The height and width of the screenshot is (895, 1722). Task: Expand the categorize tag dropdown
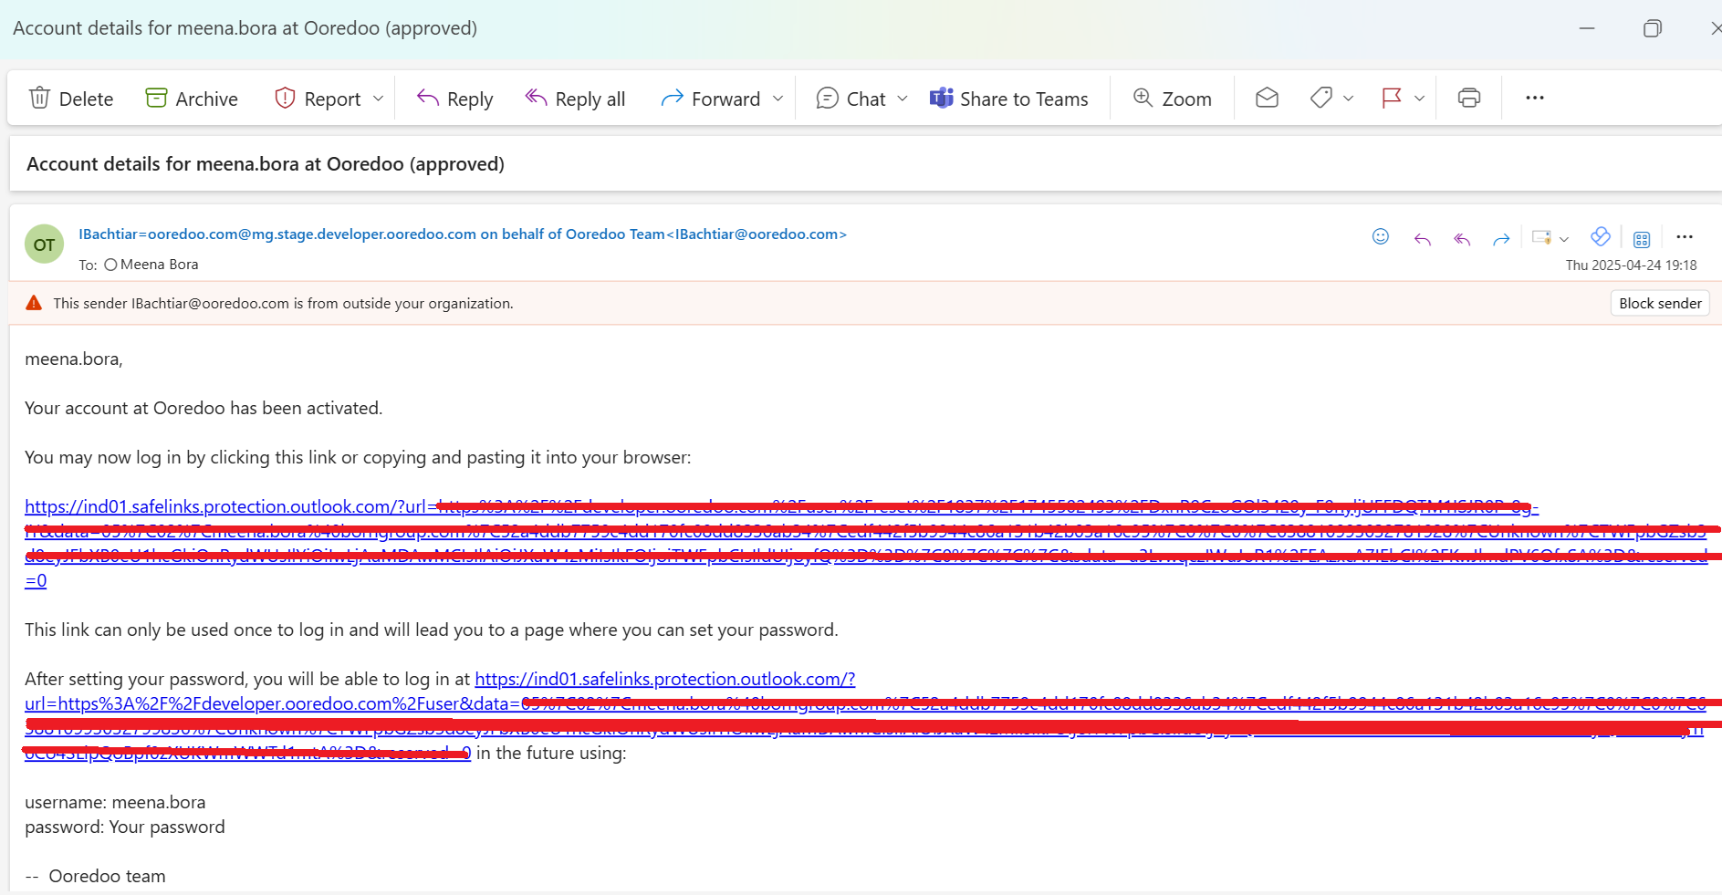pos(1348,98)
